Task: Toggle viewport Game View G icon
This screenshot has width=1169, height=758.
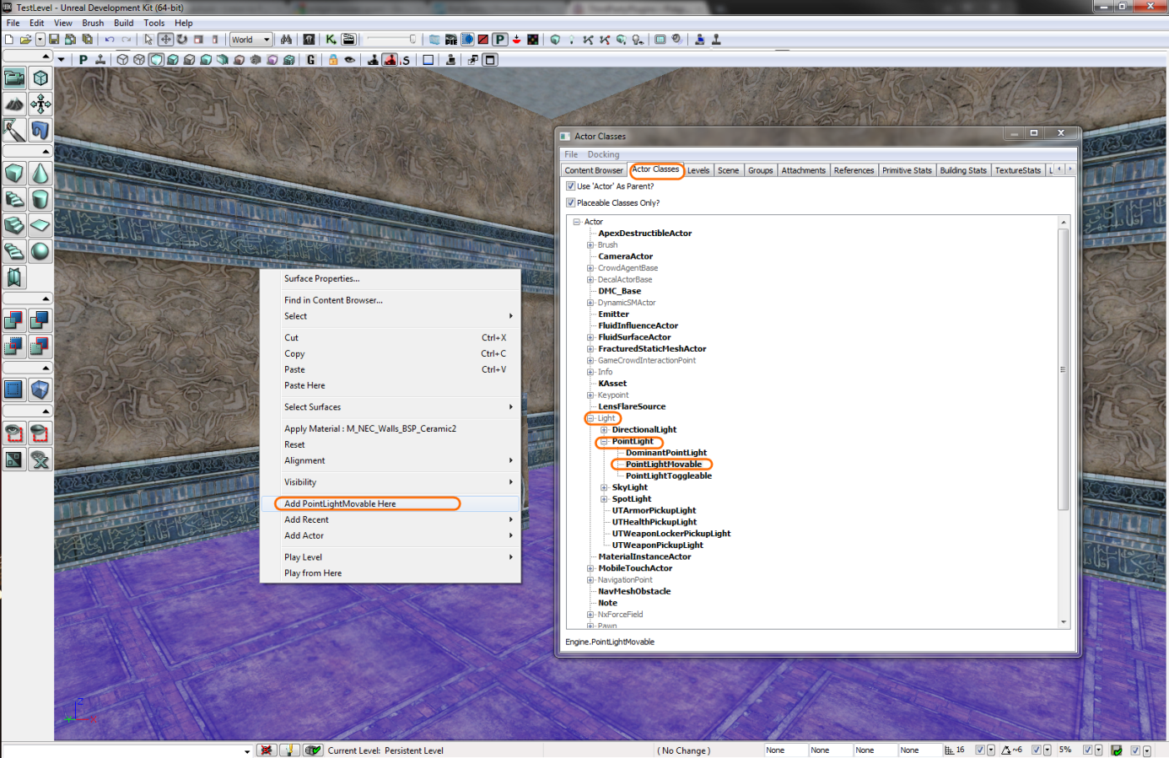Action: pyautogui.click(x=311, y=60)
